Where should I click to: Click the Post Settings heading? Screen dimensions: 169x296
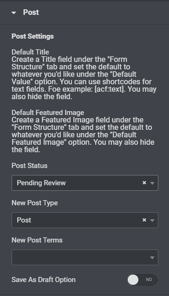pyautogui.click(x=32, y=36)
